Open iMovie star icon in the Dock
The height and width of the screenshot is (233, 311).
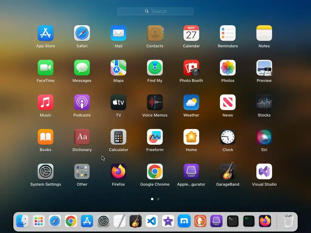(x=168, y=221)
